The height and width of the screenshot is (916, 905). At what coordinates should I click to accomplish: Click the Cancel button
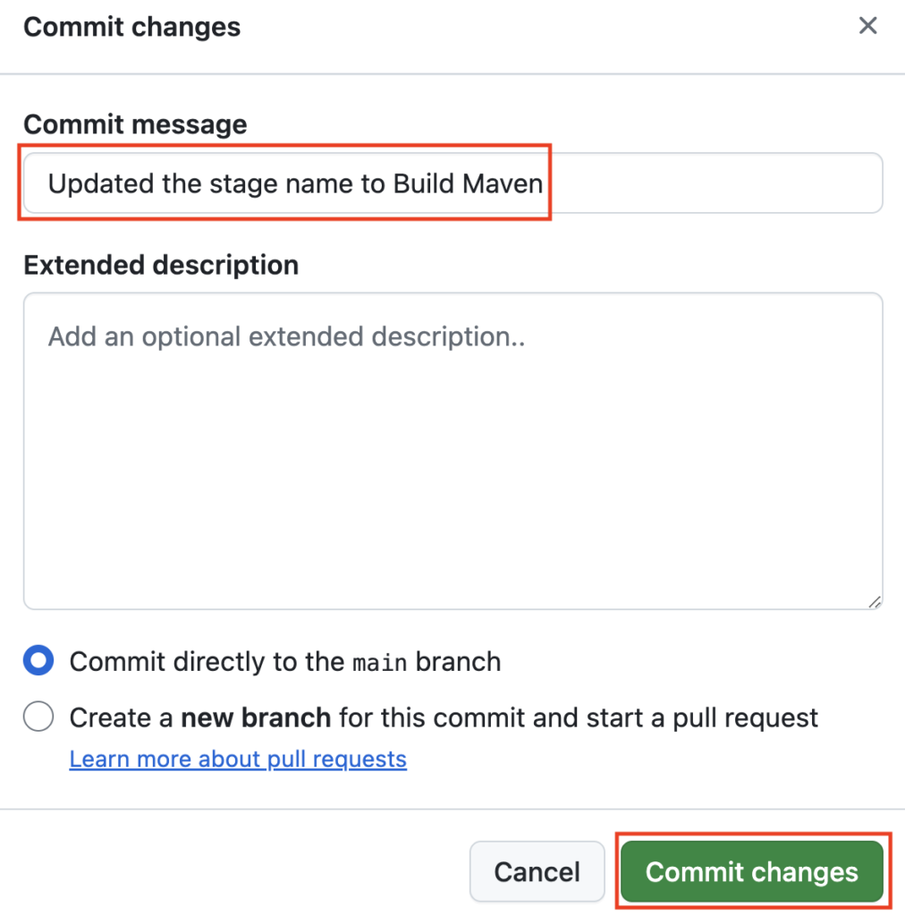[x=537, y=871]
